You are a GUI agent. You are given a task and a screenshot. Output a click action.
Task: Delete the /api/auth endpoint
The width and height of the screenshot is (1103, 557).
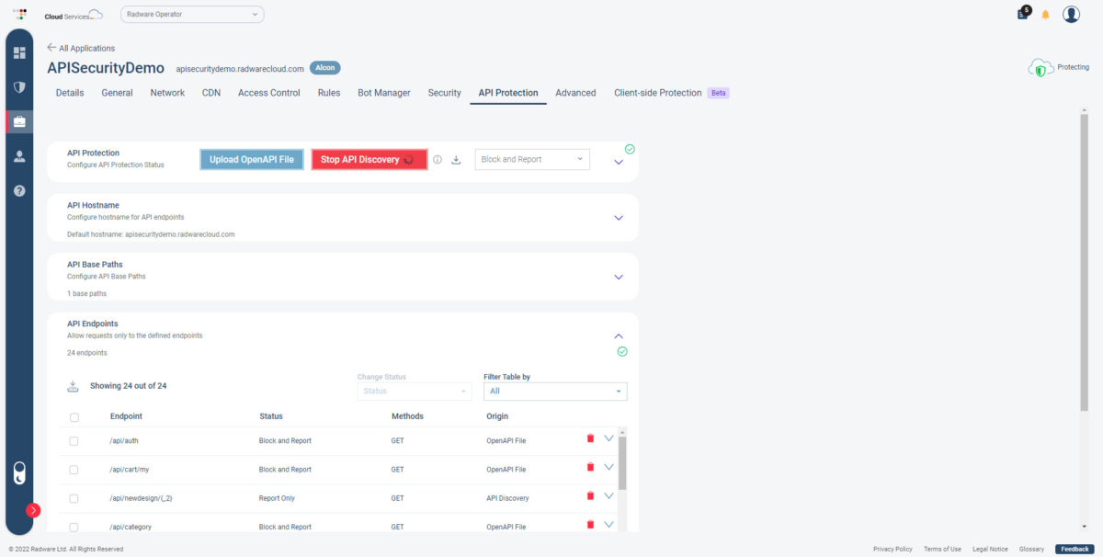tap(590, 438)
